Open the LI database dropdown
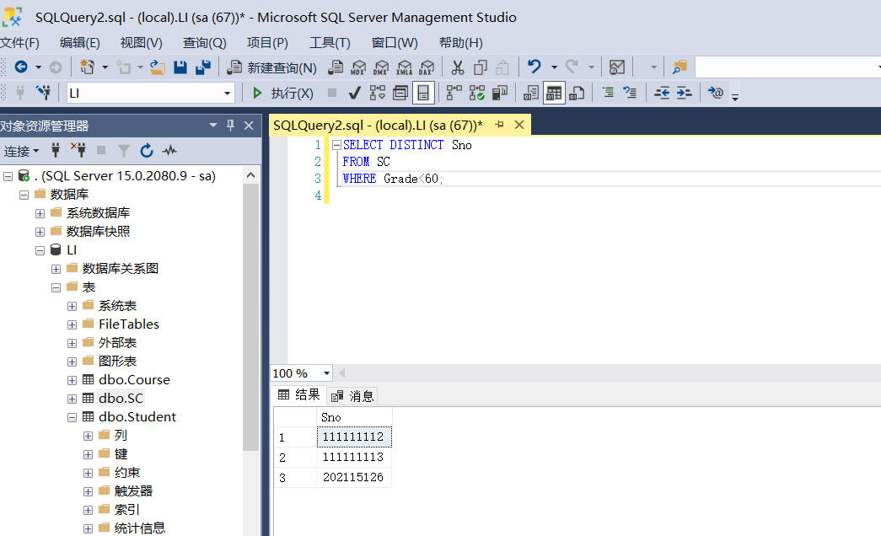 click(227, 94)
